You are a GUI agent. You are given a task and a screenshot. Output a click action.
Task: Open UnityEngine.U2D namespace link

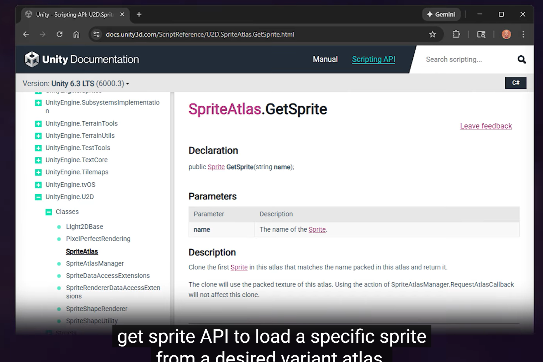tap(70, 197)
